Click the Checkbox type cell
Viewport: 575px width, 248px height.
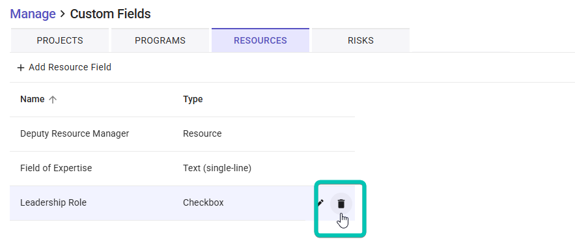click(x=203, y=202)
